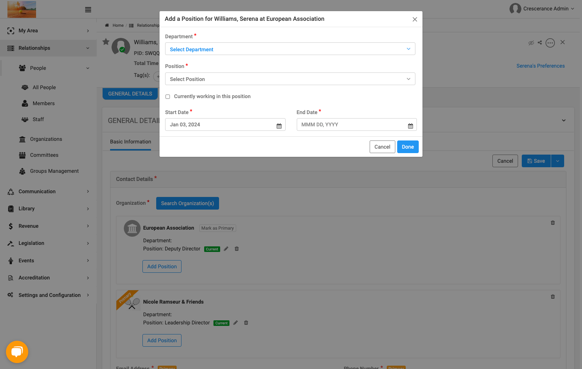The height and width of the screenshot is (369, 582).
Task: Click the hamburger menu icon
Action: click(x=88, y=10)
